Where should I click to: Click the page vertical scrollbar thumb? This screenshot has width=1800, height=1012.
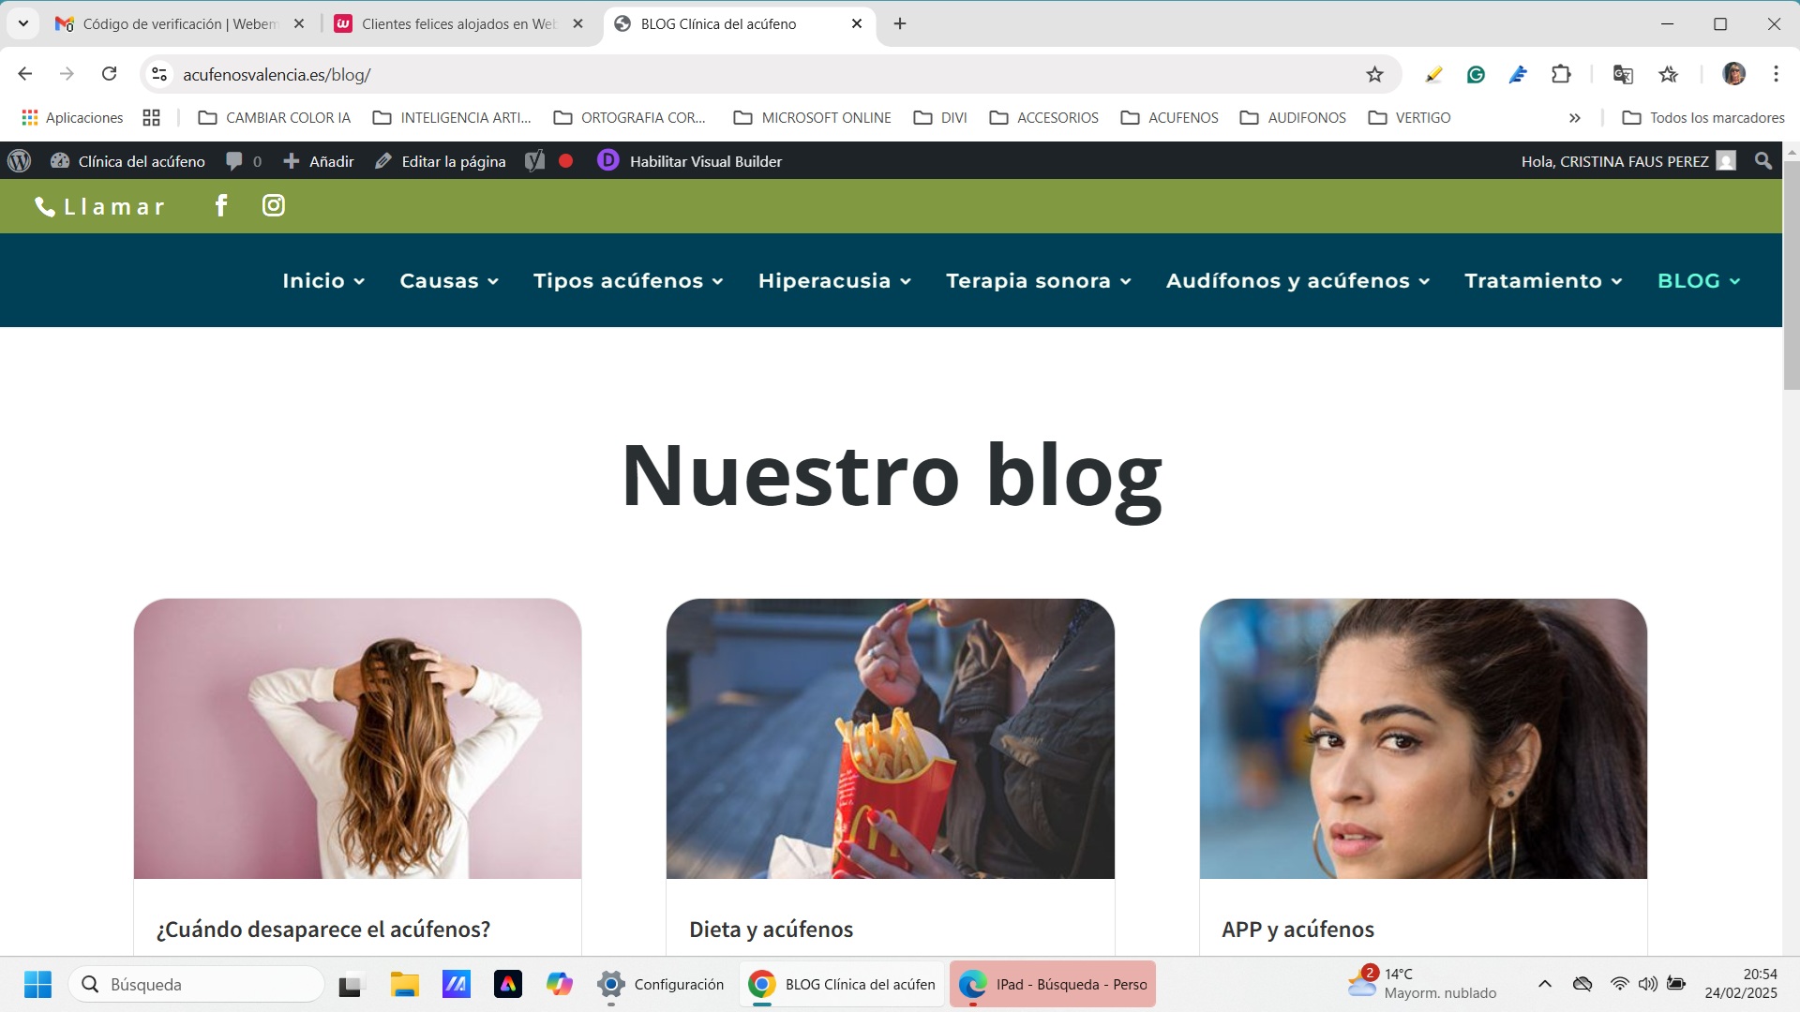[1791, 275]
